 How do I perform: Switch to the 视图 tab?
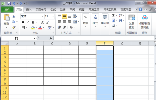coord(82,10)
